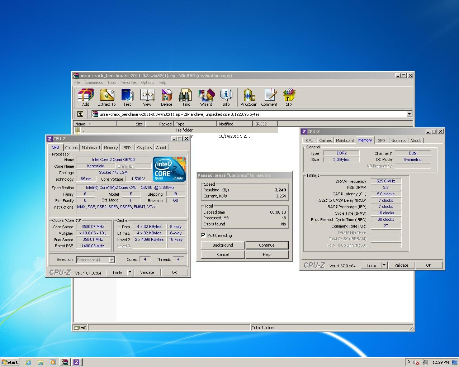The image size is (459, 367).
Task: Run the Test archive icon
Action: 127,97
